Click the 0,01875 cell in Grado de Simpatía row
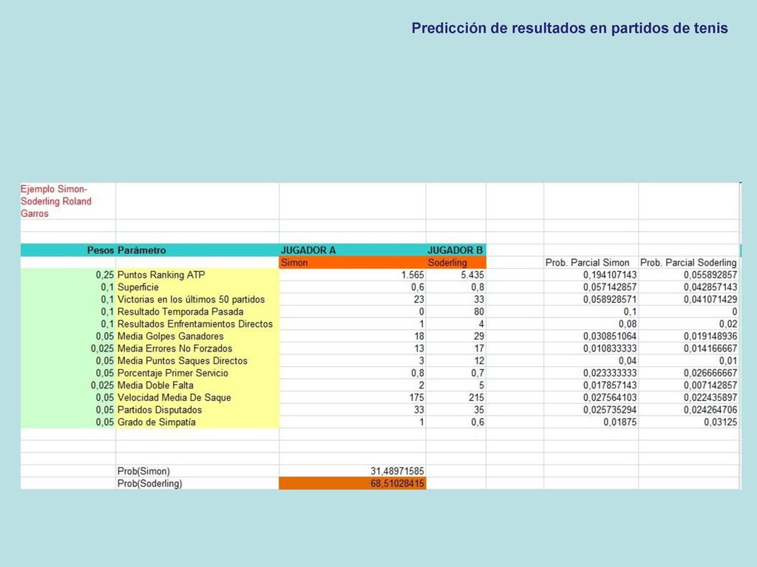 (x=591, y=422)
